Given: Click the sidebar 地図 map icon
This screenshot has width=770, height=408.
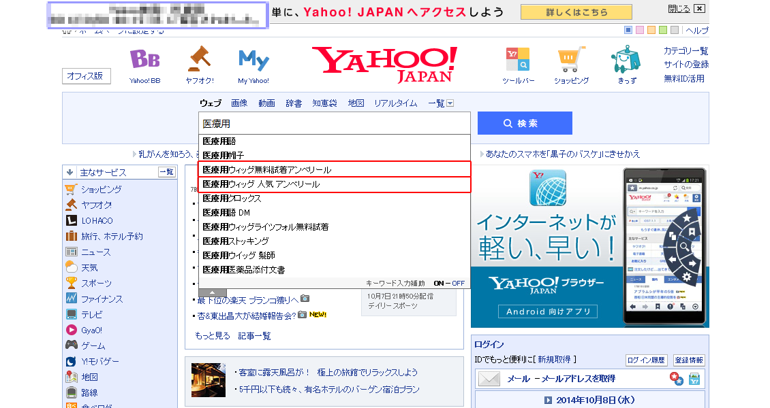Looking at the screenshot, I should click(71, 377).
